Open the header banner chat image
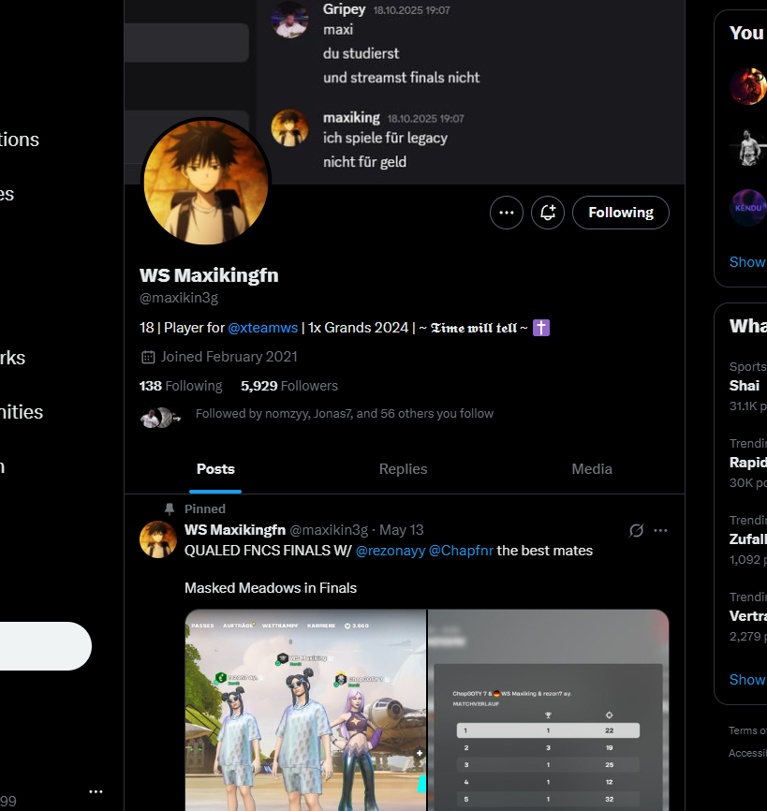The width and height of the screenshot is (767, 811). click(x=405, y=92)
